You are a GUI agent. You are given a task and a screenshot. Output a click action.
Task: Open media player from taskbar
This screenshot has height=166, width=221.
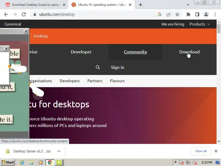click(x=41, y=162)
